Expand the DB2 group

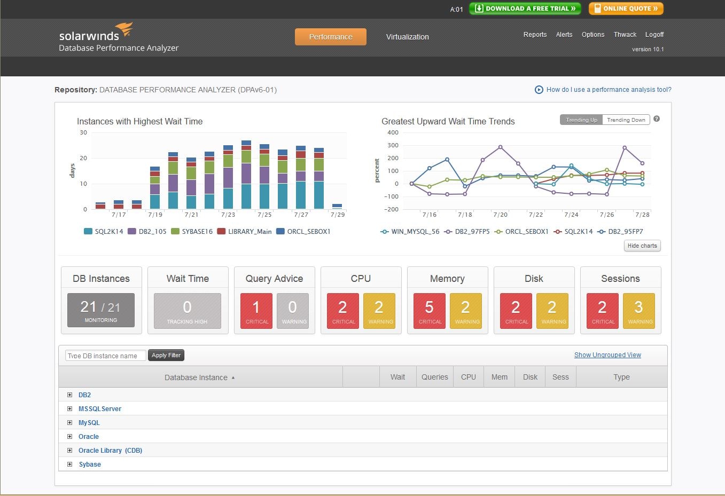click(x=69, y=395)
